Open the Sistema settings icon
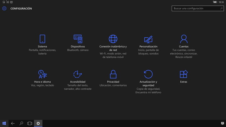Image resolution: width=226 pixels, height=127 pixels. point(42,39)
